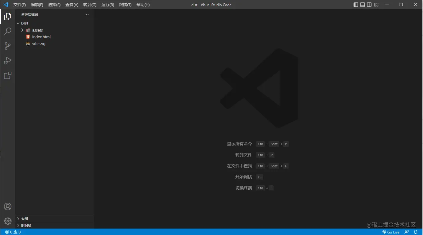423x235 pixels.
Task: Open the 编辑(E) menu
Action: [37, 5]
